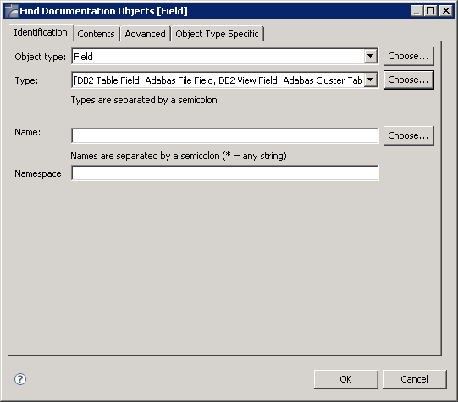Switch to the Contents tab
458x402 pixels.
(x=97, y=34)
